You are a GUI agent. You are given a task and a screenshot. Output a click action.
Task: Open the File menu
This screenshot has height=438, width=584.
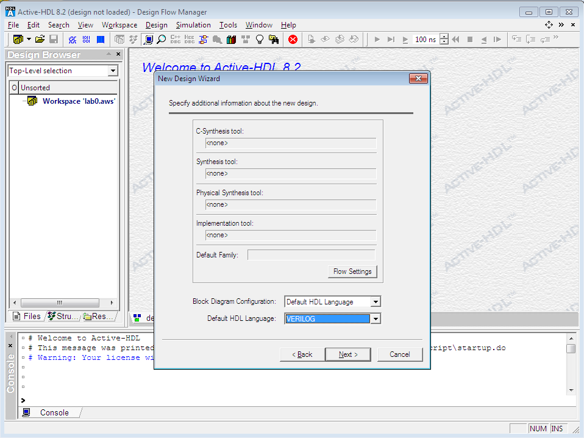(x=13, y=25)
